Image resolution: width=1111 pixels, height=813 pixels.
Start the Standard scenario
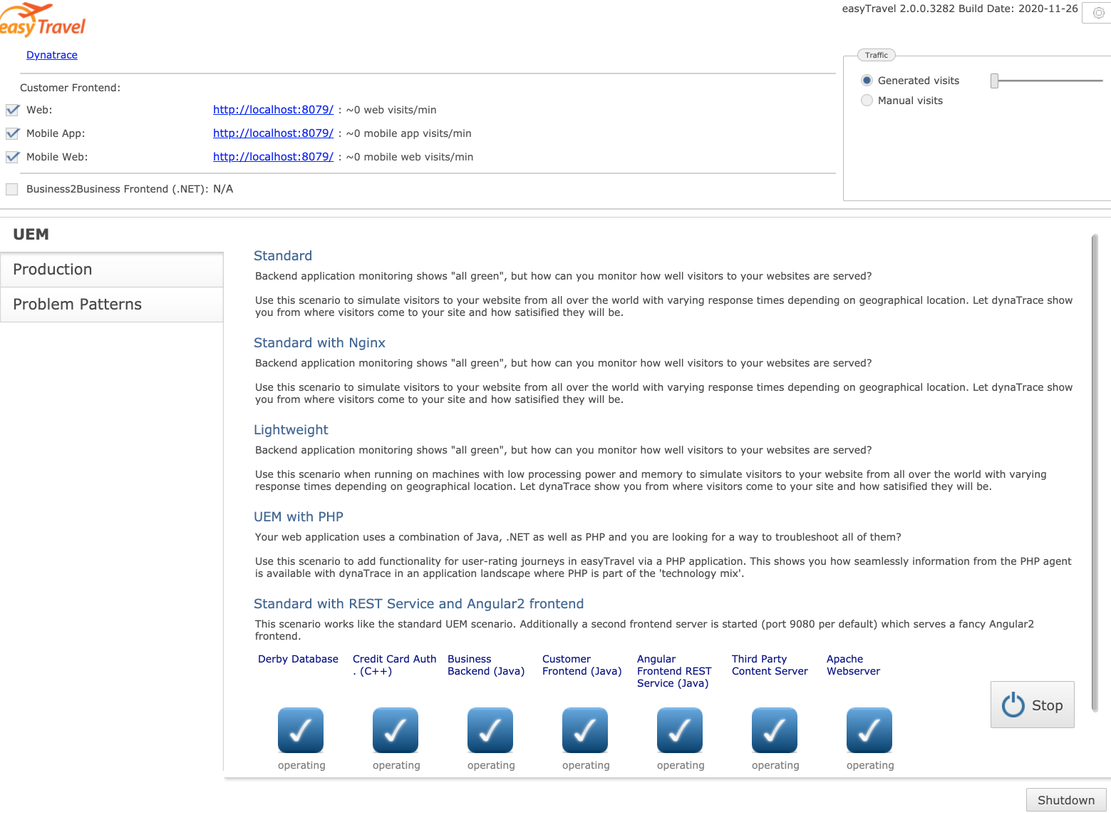tap(283, 256)
